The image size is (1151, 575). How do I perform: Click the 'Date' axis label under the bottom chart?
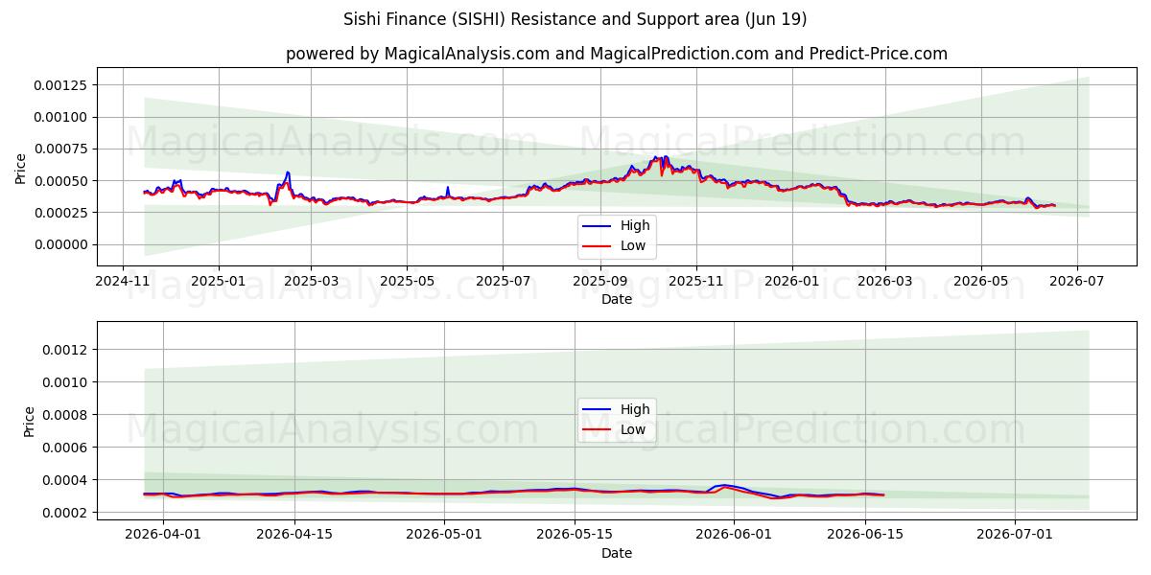pyautogui.click(x=617, y=553)
